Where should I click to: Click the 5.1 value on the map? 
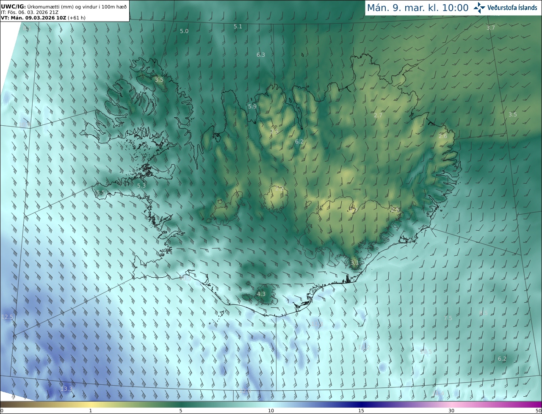238,26
